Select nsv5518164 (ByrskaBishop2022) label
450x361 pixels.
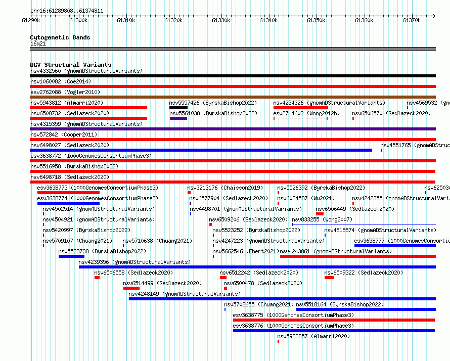(340, 304)
